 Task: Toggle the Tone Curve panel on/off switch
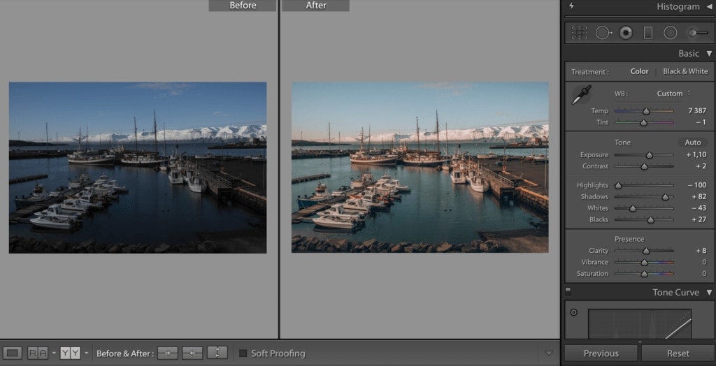(x=568, y=292)
